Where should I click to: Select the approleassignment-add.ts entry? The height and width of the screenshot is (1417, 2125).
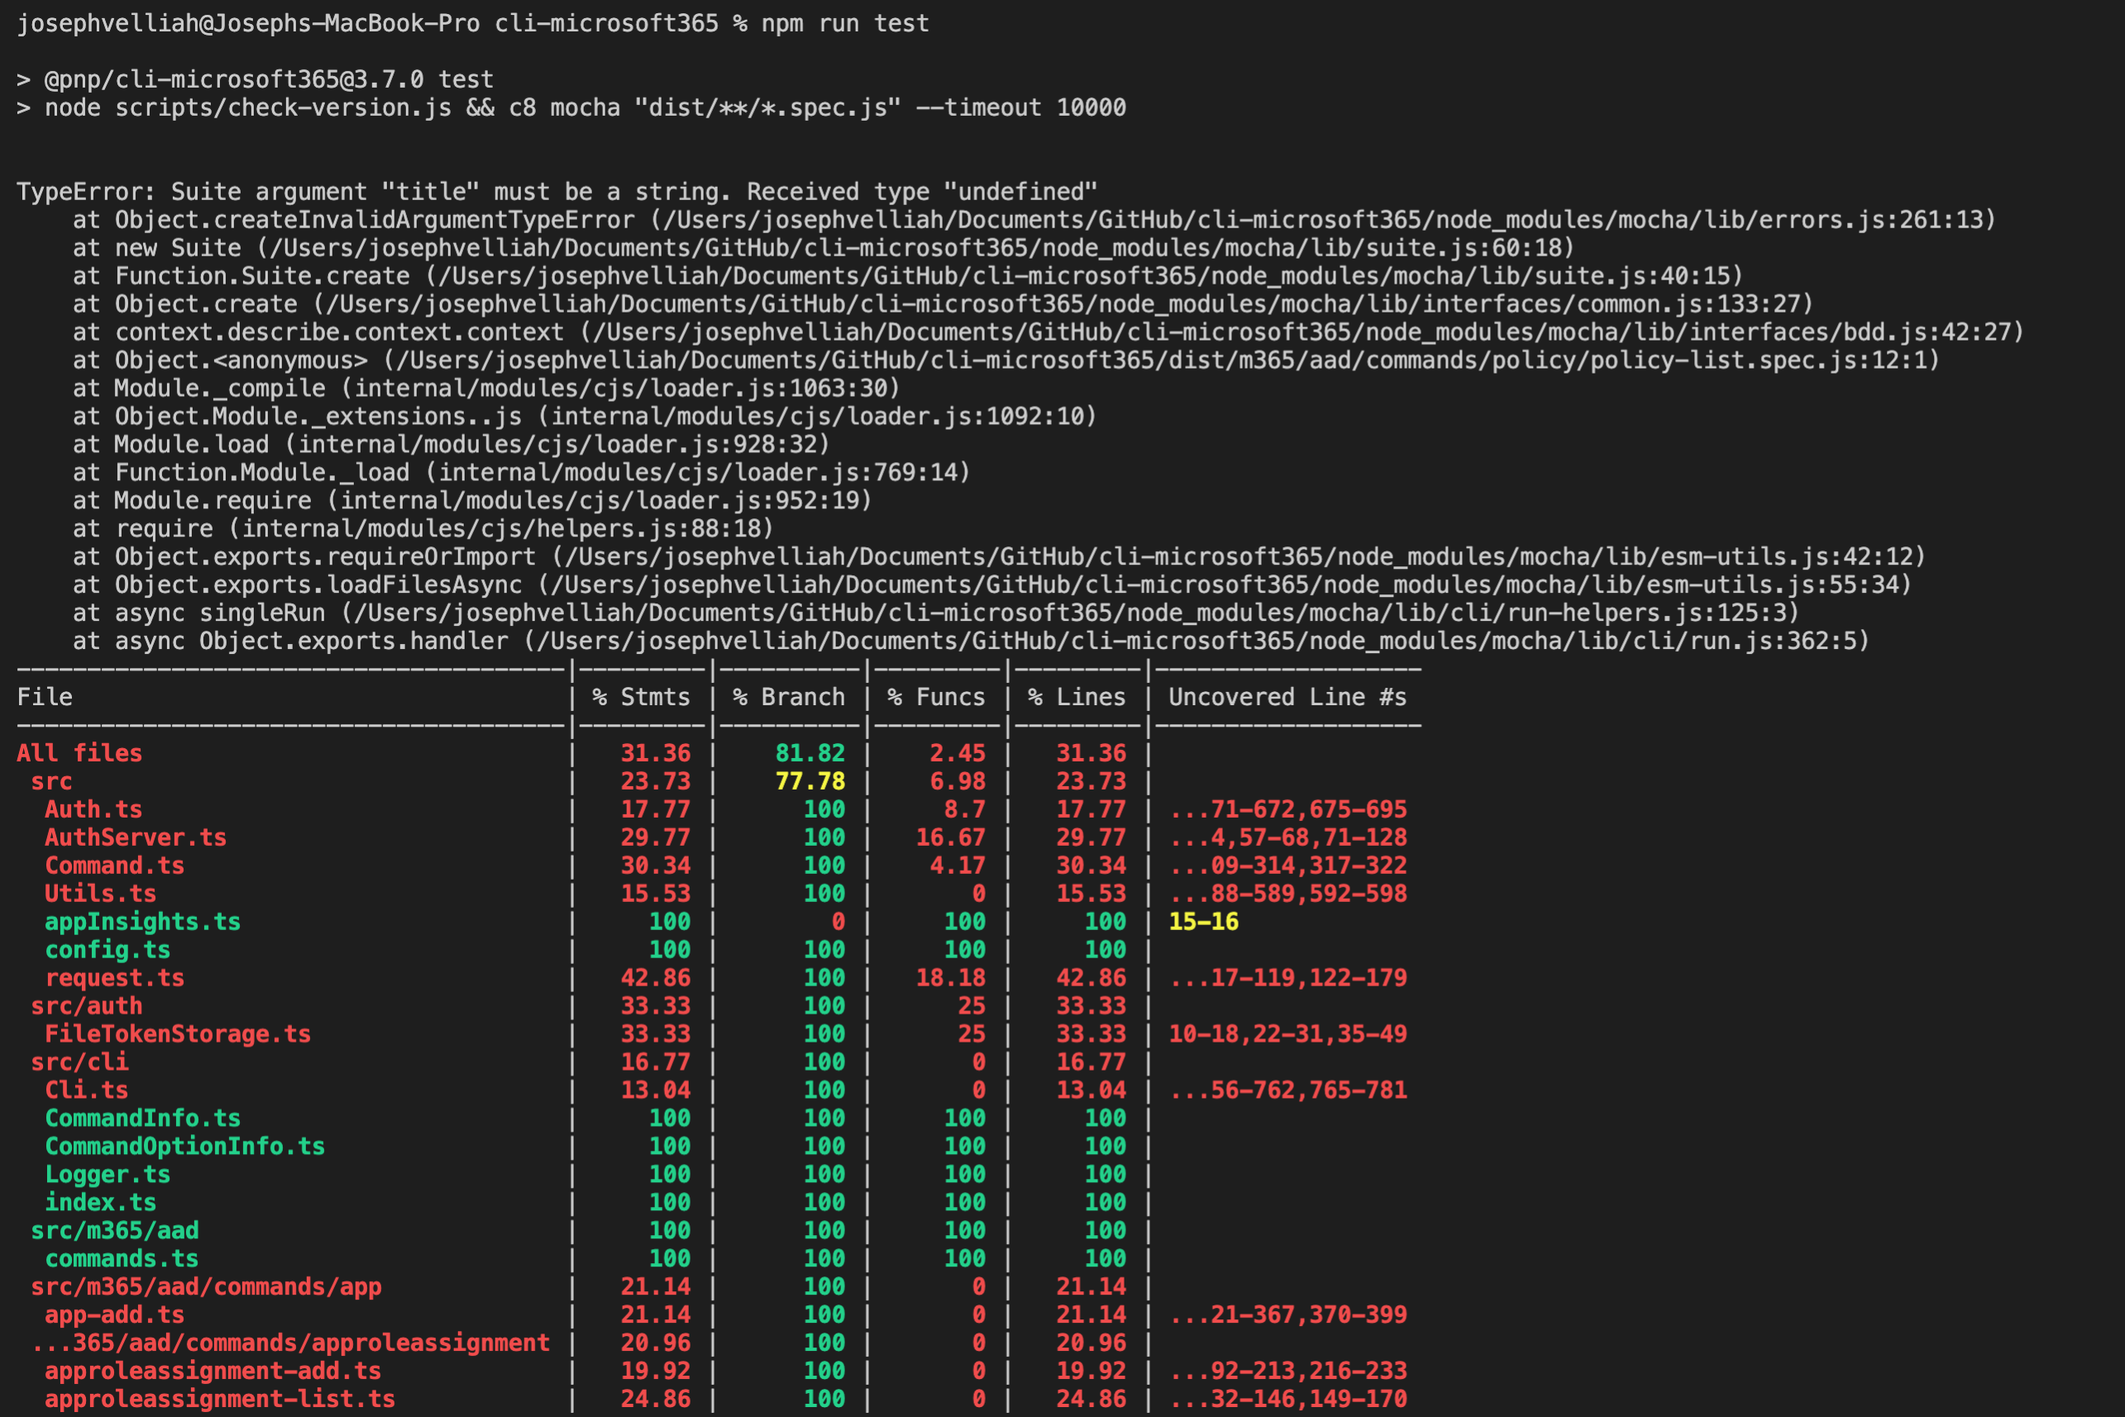(212, 1370)
